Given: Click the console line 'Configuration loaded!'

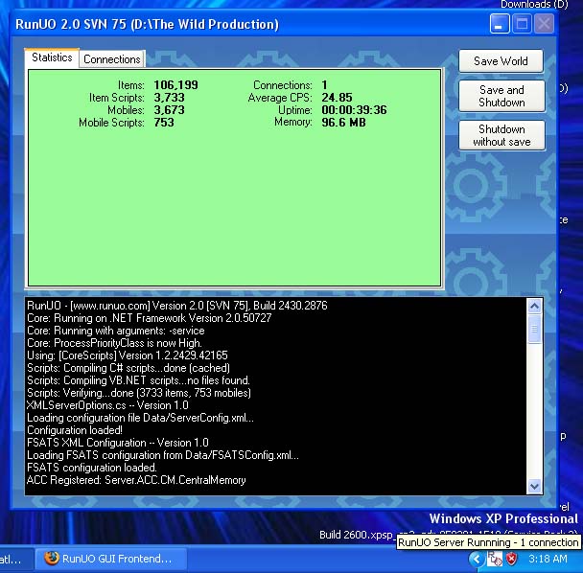Looking at the screenshot, I should [75, 430].
